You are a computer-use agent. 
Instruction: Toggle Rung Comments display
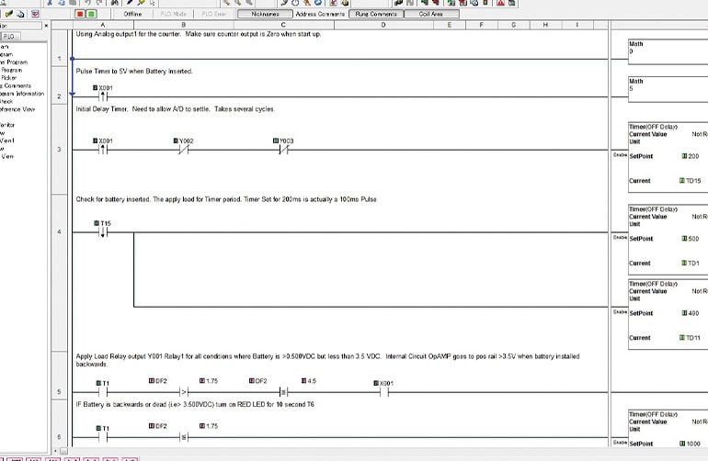[x=375, y=14]
